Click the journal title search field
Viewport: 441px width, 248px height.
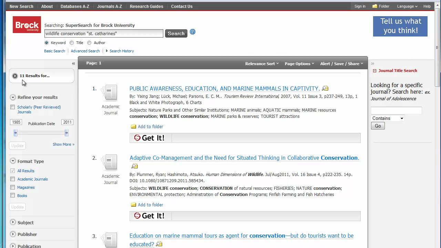(396, 111)
